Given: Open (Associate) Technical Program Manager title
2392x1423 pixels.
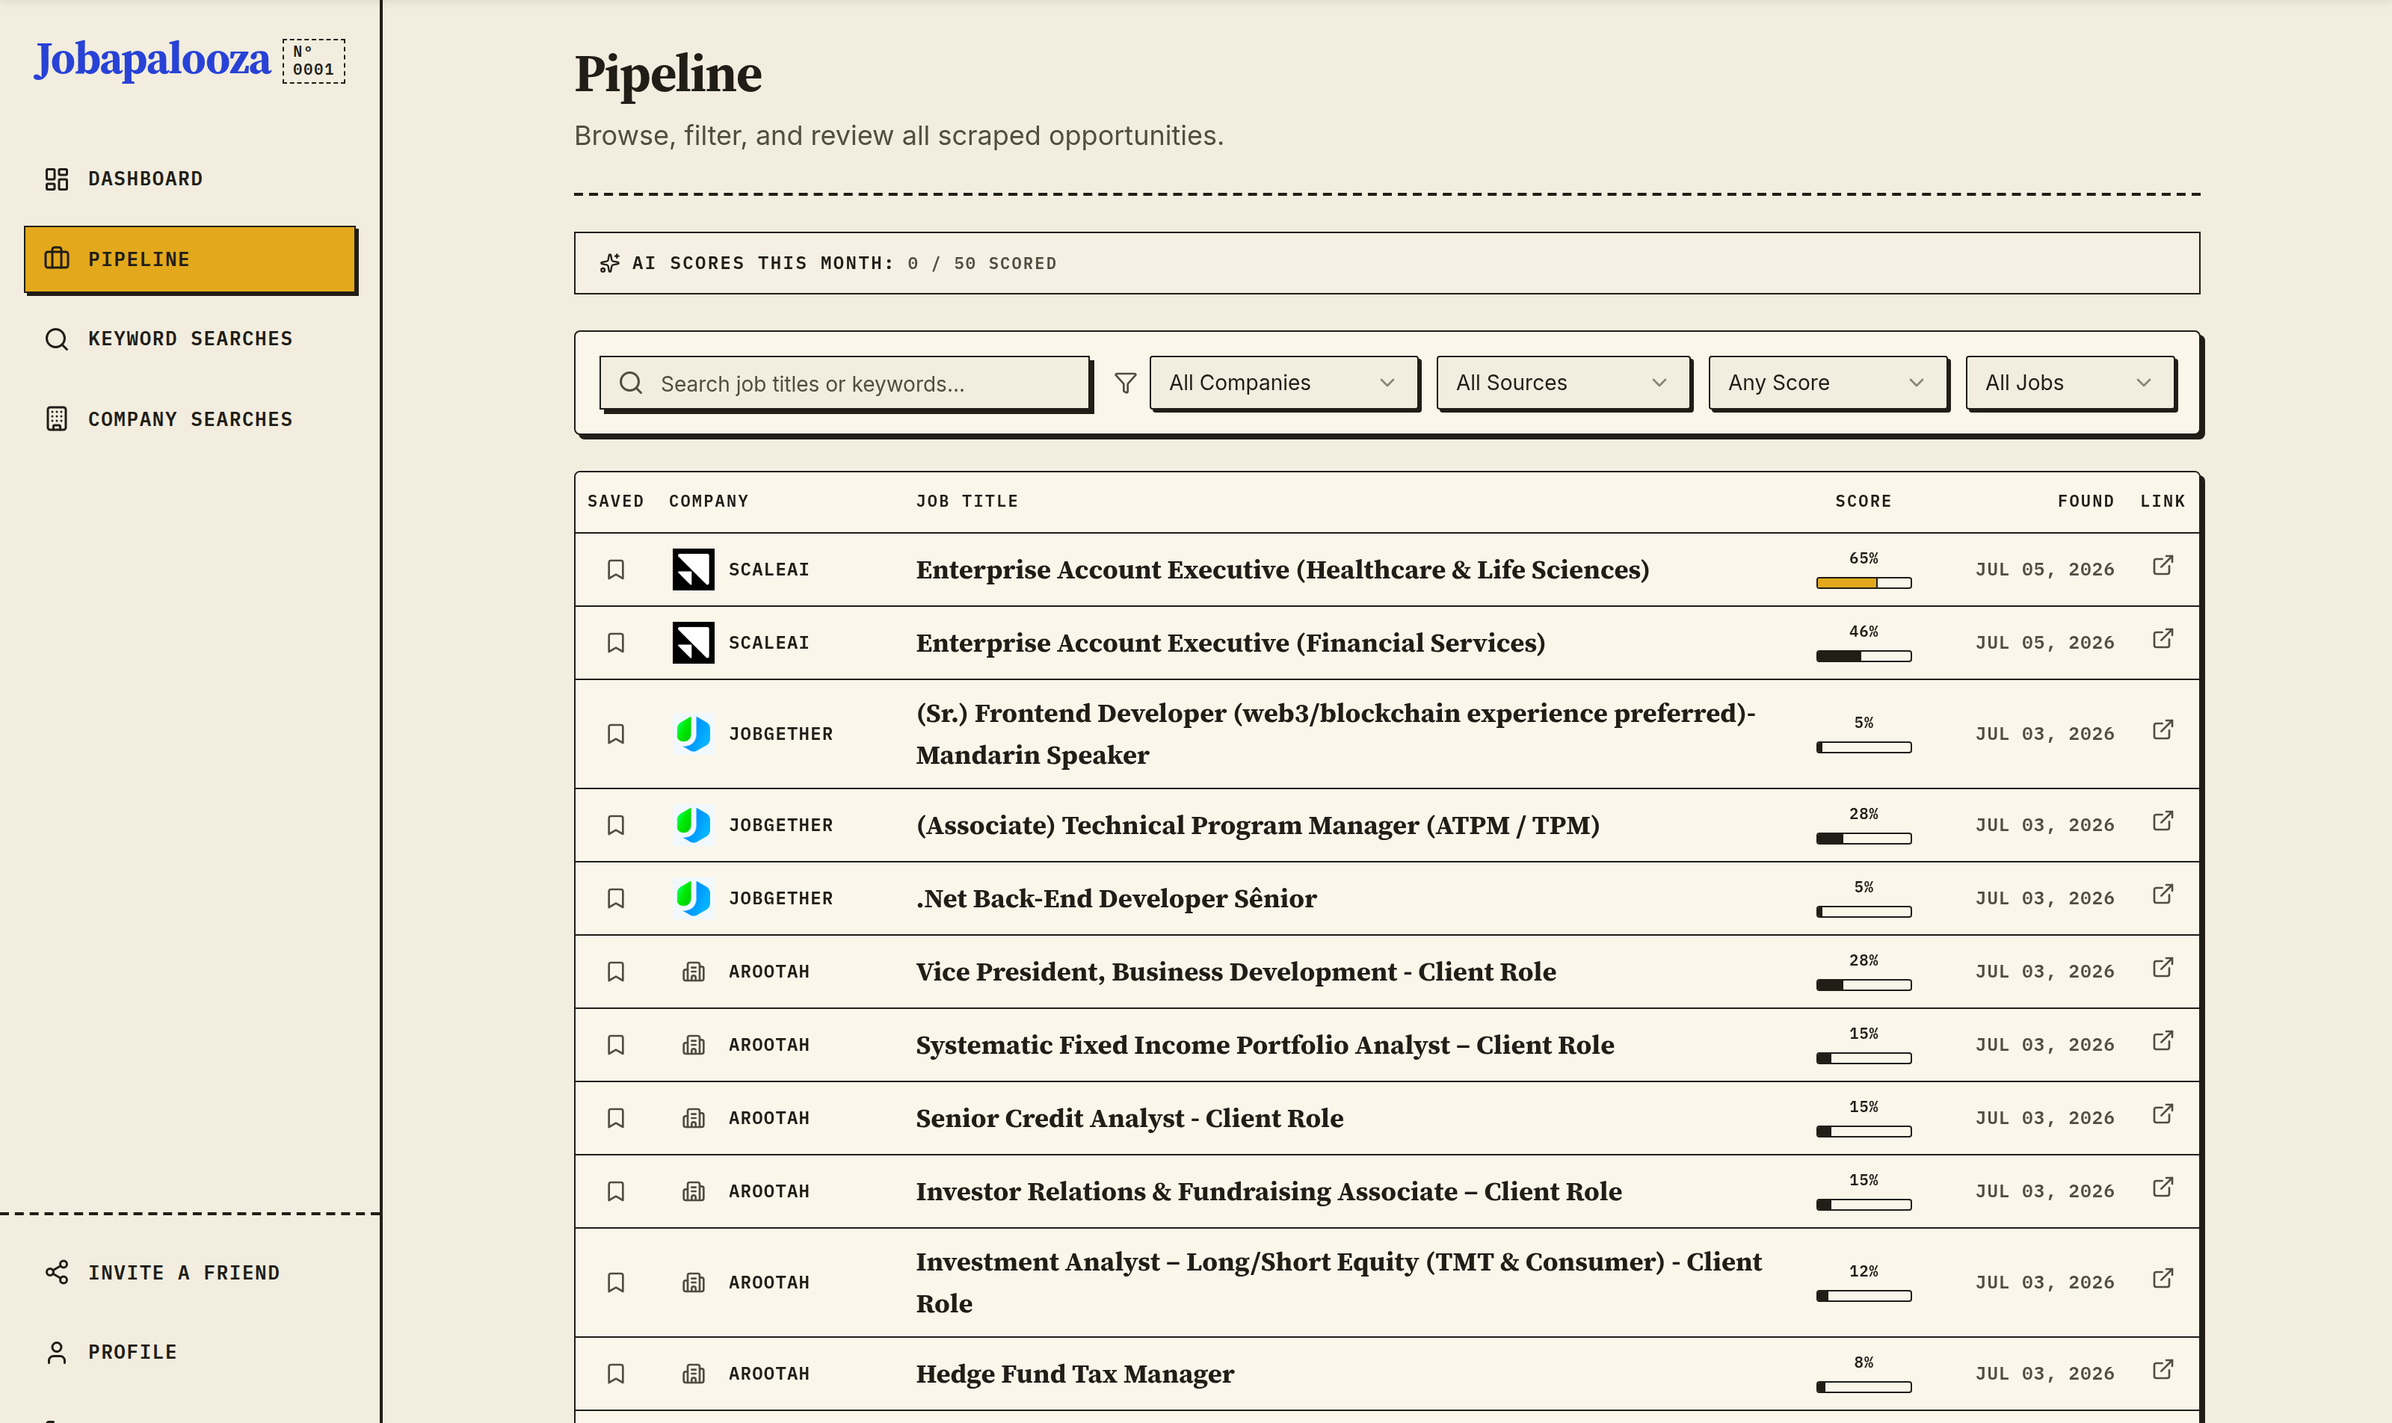Looking at the screenshot, I should tap(1257, 824).
